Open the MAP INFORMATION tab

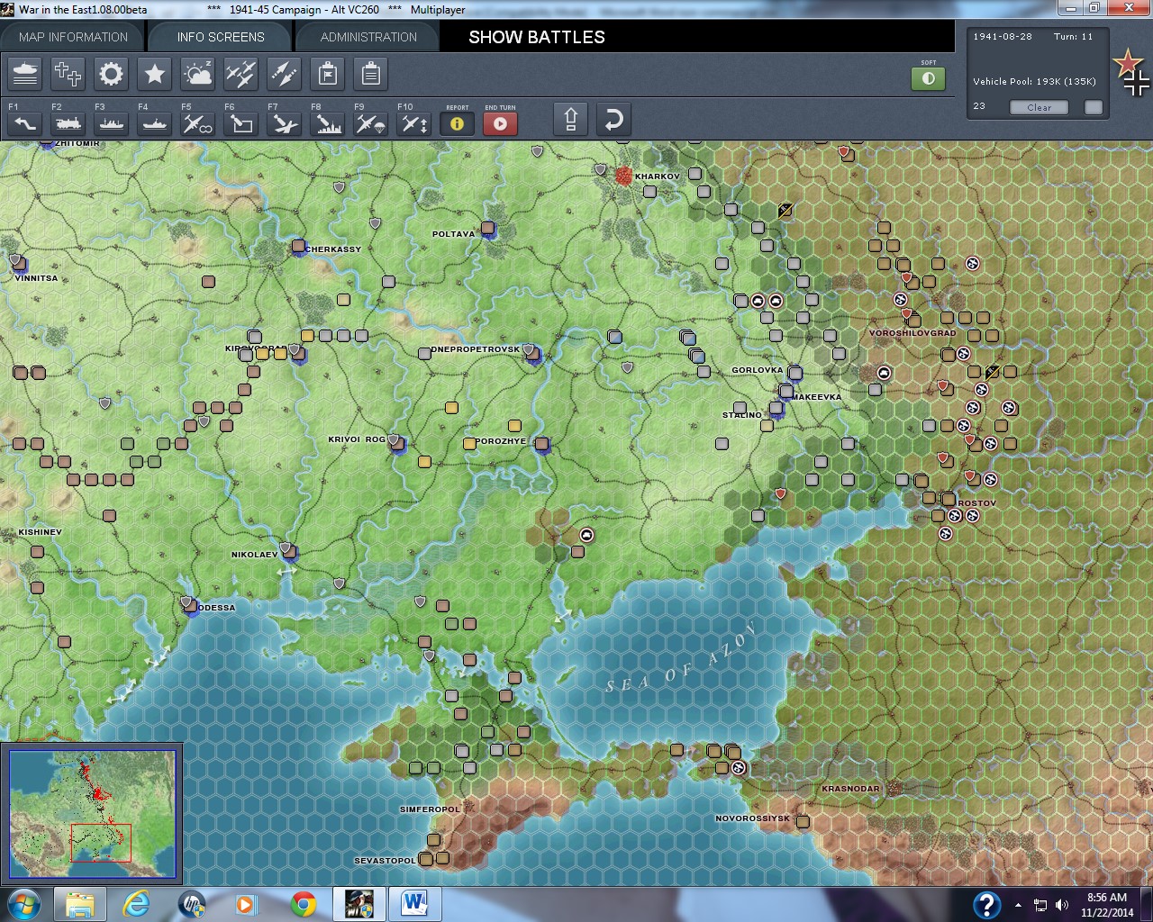[x=73, y=37]
